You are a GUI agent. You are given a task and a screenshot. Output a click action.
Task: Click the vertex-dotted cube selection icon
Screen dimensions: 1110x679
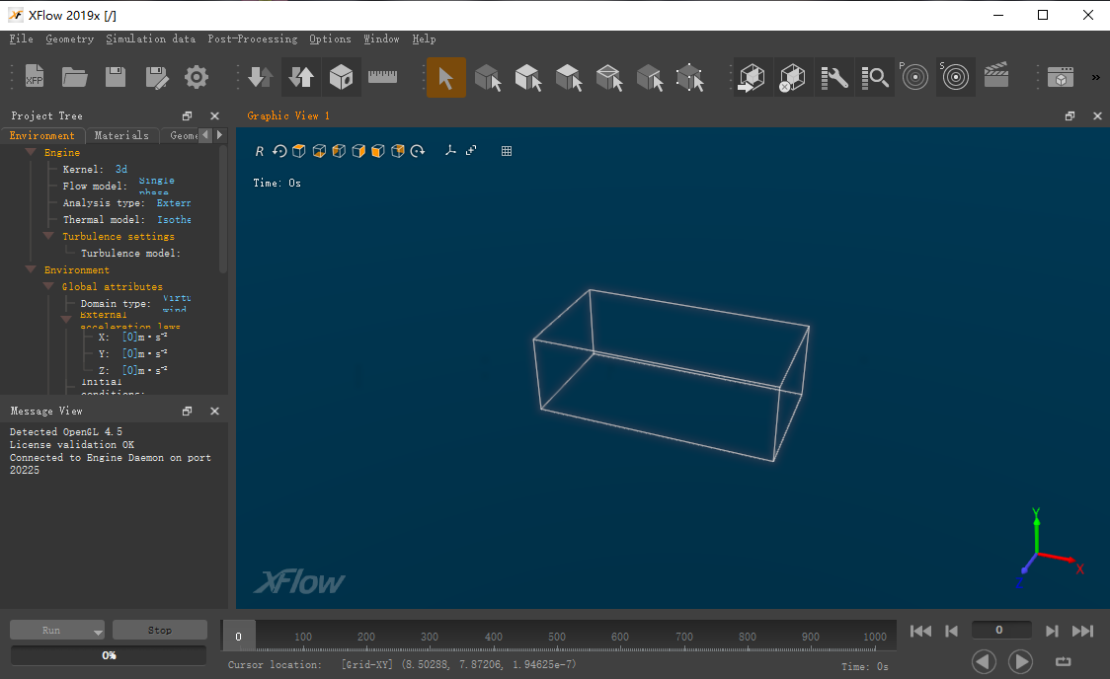coord(690,77)
